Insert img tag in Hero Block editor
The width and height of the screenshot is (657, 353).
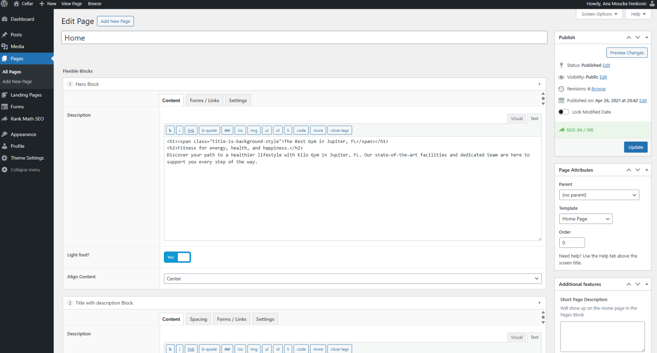pyautogui.click(x=254, y=130)
